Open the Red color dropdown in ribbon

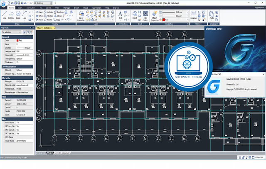[x=175, y=20]
